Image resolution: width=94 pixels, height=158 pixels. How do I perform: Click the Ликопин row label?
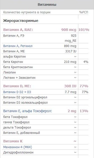click(9, 72)
